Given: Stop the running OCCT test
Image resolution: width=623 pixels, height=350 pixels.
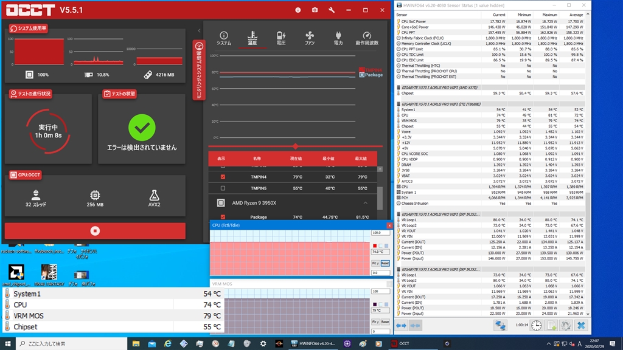Looking at the screenshot, I should (x=95, y=231).
